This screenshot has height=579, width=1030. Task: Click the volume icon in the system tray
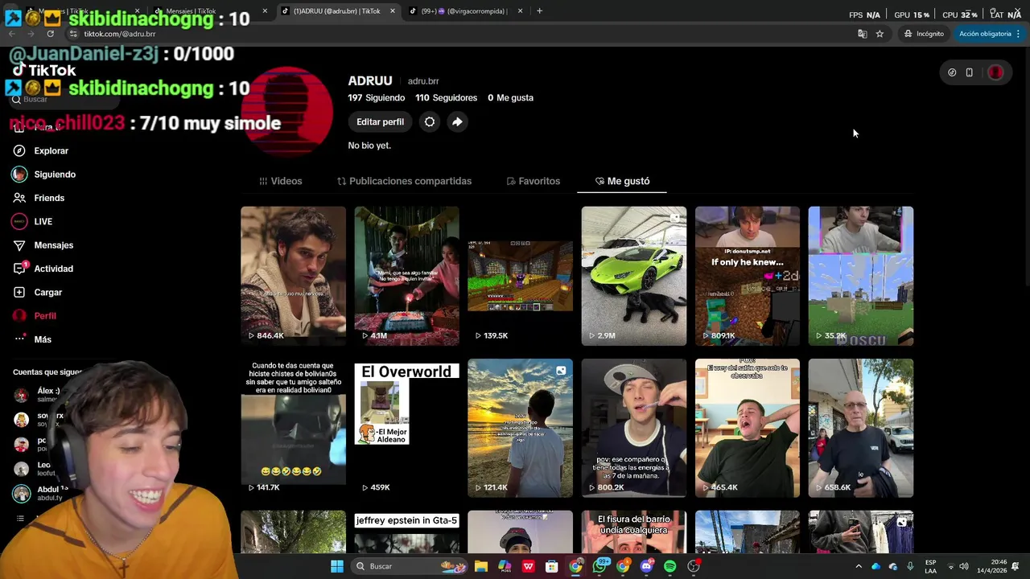pyautogui.click(x=964, y=566)
